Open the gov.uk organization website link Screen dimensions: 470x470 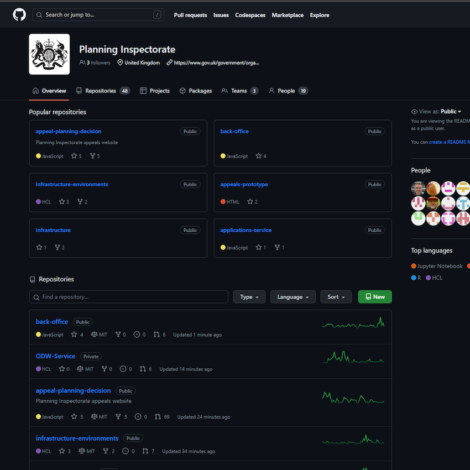(216, 62)
